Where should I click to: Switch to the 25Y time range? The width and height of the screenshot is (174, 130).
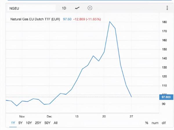38,123
